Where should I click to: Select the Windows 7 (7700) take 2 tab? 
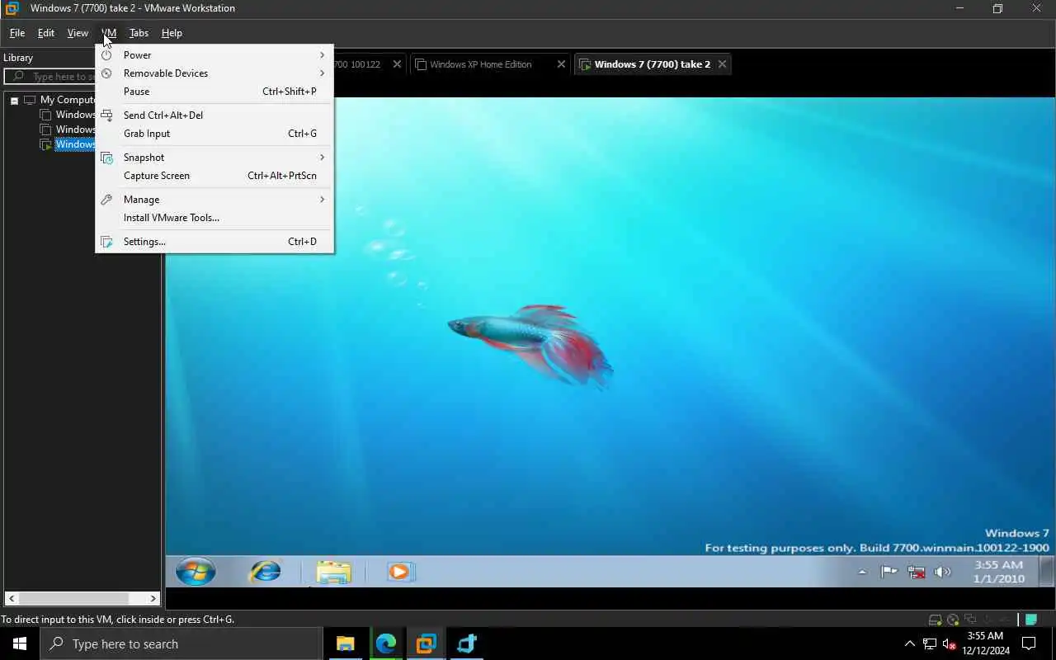[x=652, y=64]
